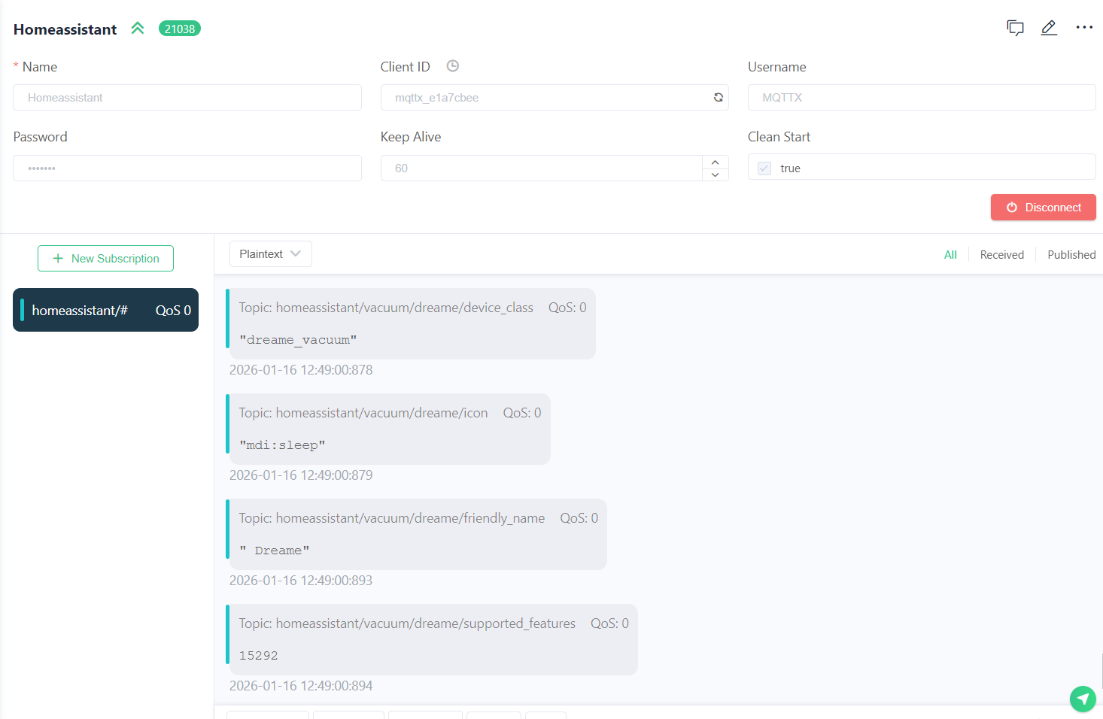Click the green send message button
Image resolution: width=1103 pixels, height=719 pixels.
click(1083, 699)
